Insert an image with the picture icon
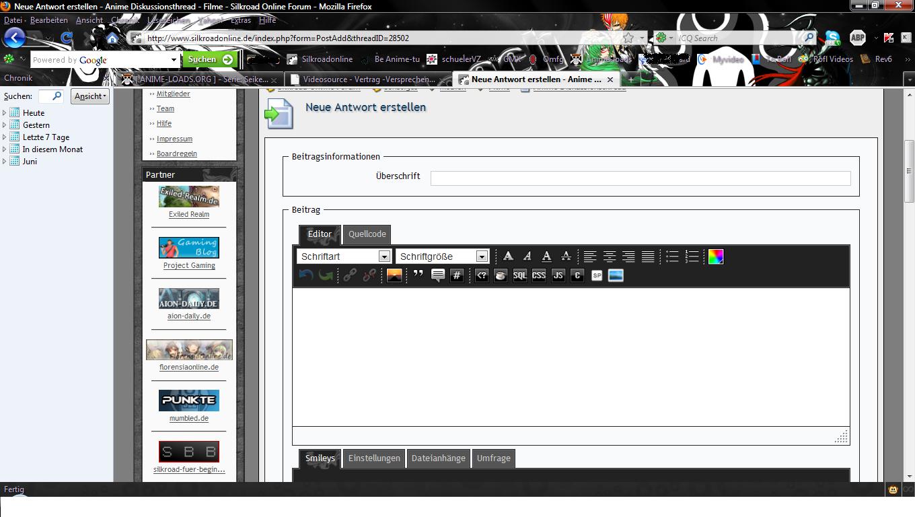915x517 pixels. [x=394, y=275]
